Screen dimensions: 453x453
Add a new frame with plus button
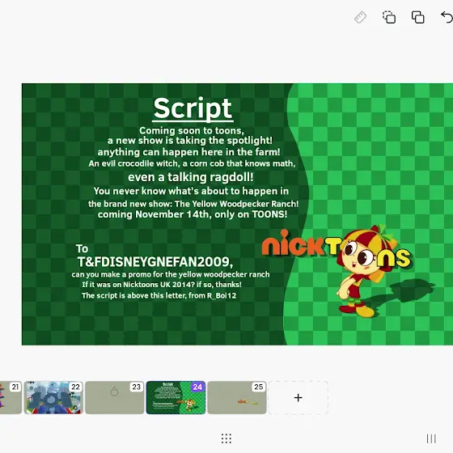tap(298, 397)
